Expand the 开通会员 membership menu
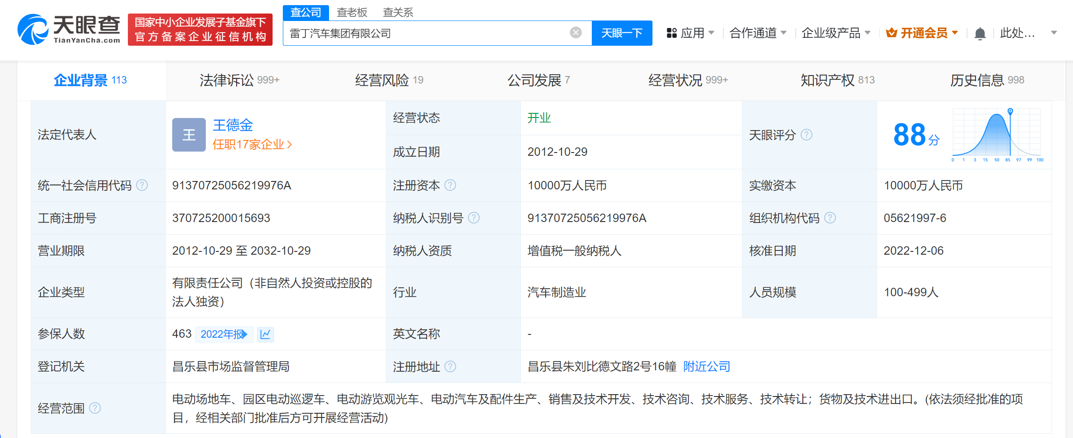This screenshot has width=1073, height=438. pyautogui.click(x=922, y=33)
